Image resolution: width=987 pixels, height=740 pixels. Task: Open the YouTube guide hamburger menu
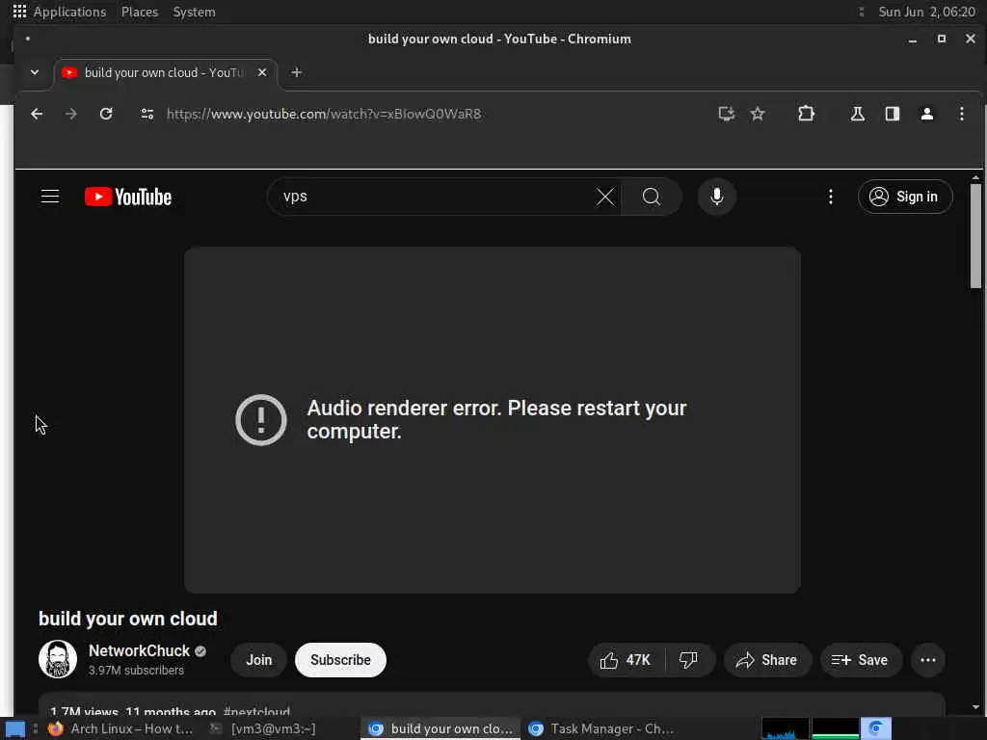(50, 197)
